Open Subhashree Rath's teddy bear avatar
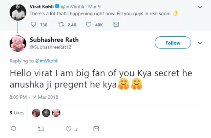This screenshot has height=138, width=211. click(18, 44)
